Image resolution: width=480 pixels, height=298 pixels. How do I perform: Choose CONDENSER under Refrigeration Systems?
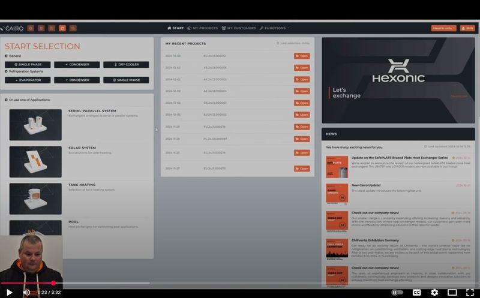pyautogui.click(x=77, y=80)
